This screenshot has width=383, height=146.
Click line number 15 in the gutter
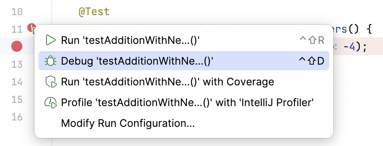17,99
